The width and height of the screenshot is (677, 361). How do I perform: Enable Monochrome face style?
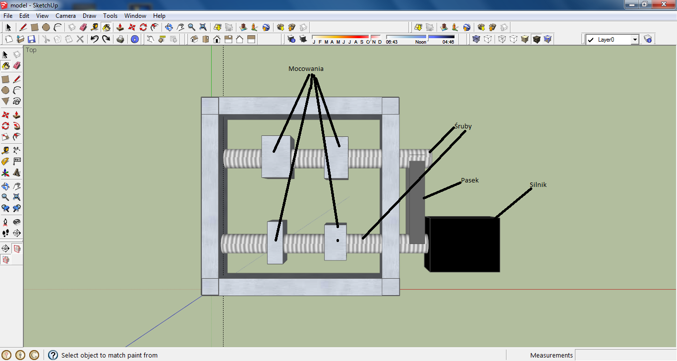548,39
